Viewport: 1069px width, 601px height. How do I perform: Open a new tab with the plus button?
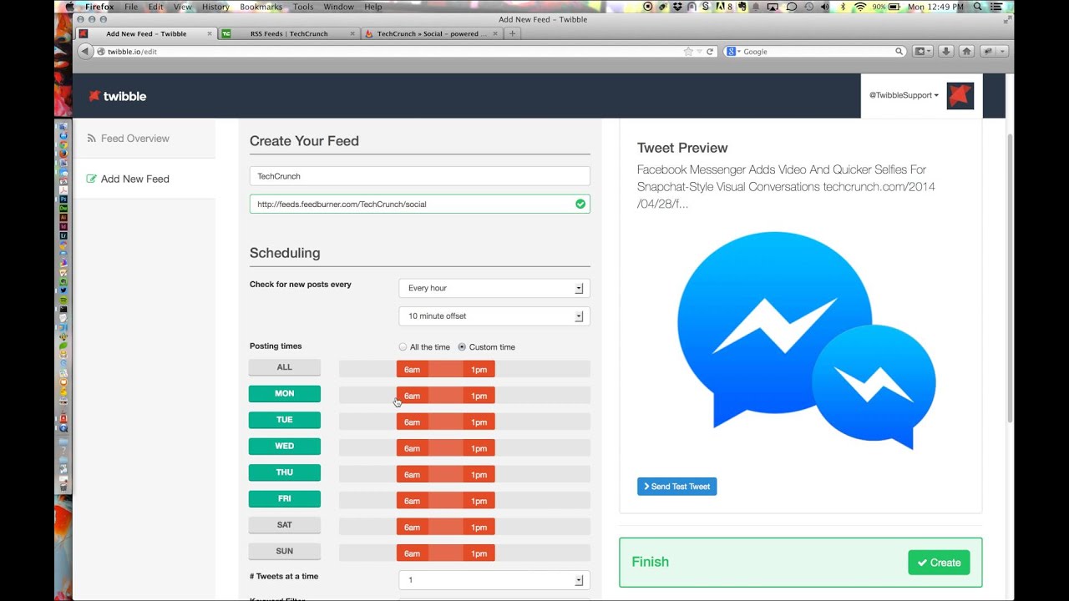513,34
